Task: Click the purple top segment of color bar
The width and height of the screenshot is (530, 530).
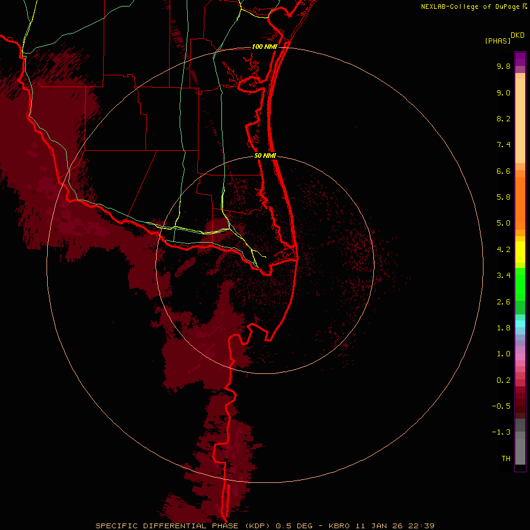Action: pyautogui.click(x=520, y=59)
